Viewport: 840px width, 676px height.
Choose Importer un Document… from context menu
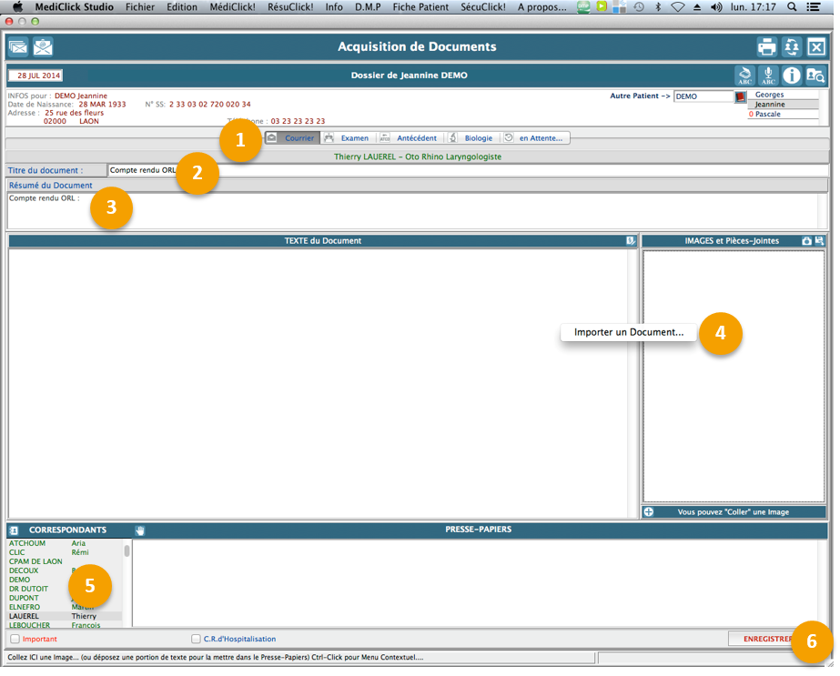pos(628,333)
